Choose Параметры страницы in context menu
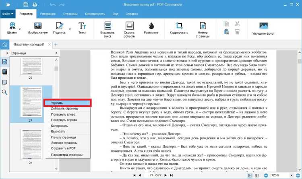Image resolution: width=302 pixels, height=179 pixels. [67, 155]
